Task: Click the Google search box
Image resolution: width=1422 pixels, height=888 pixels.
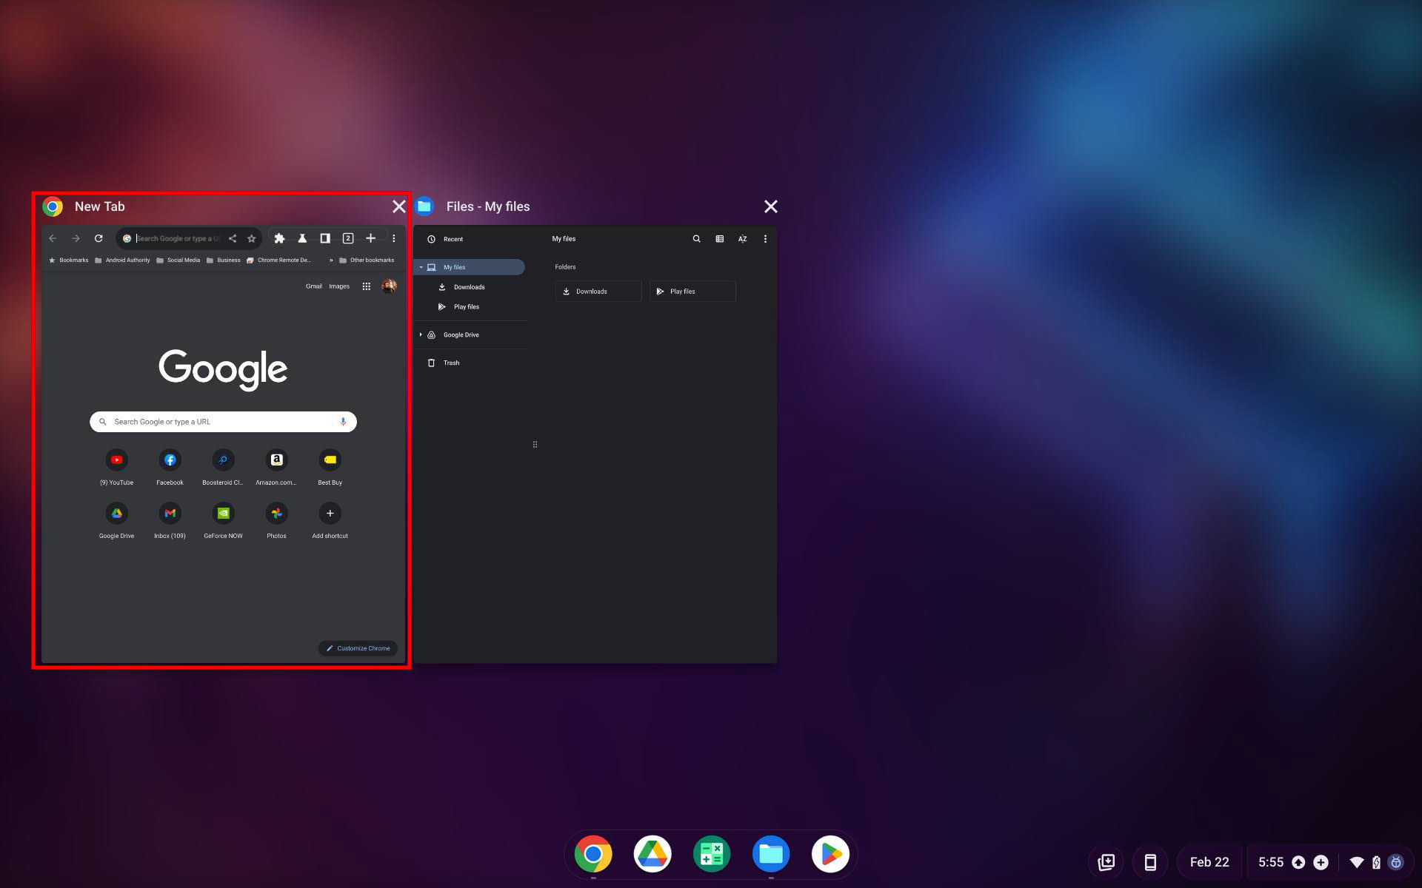Action: [x=222, y=422]
